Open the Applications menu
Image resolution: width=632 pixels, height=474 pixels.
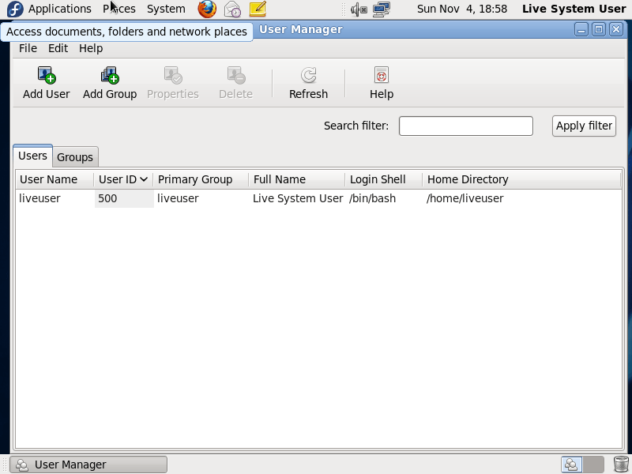(60, 9)
